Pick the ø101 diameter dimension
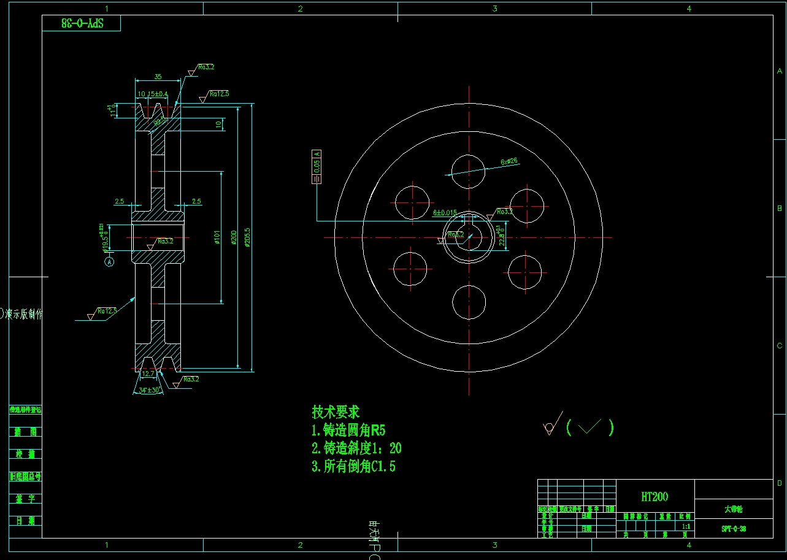Screen dimensions: 787x560 coord(217,238)
